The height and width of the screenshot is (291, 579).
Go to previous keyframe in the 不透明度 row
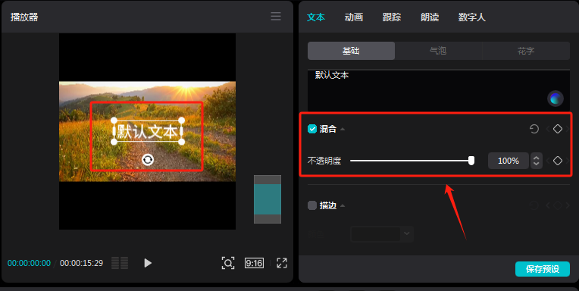coord(548,161)
